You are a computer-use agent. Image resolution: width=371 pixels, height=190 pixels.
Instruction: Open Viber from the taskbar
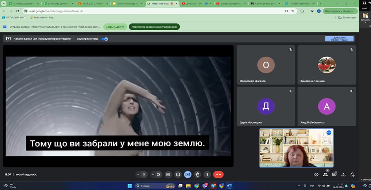tap(205, 186)
